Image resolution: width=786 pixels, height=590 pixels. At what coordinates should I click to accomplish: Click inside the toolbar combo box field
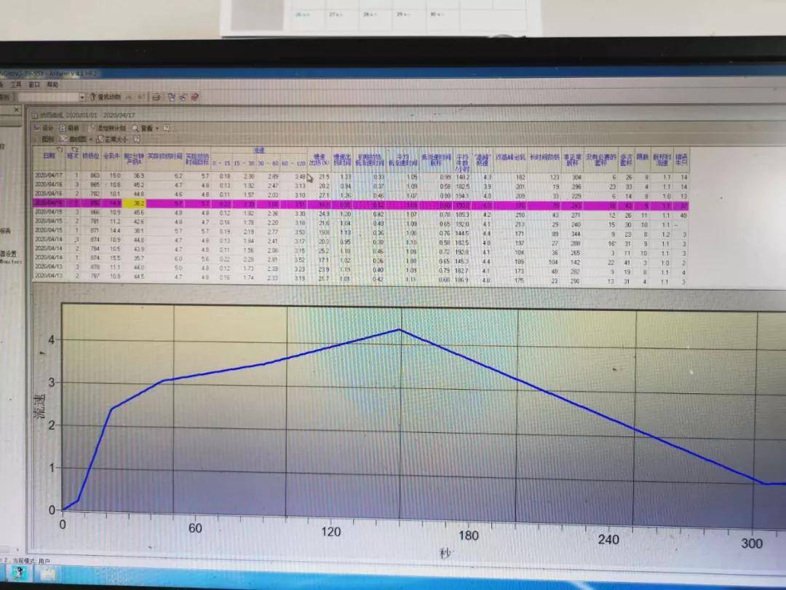click(x=47, y=96)
